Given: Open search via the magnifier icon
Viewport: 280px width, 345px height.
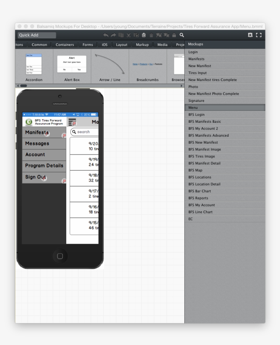Looking at the screenshot, I should [x=182, y=35].
